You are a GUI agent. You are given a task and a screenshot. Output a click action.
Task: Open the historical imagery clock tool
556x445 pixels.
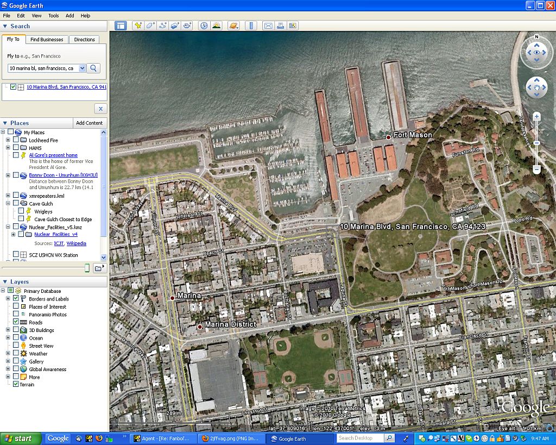(x=204, y=26)
